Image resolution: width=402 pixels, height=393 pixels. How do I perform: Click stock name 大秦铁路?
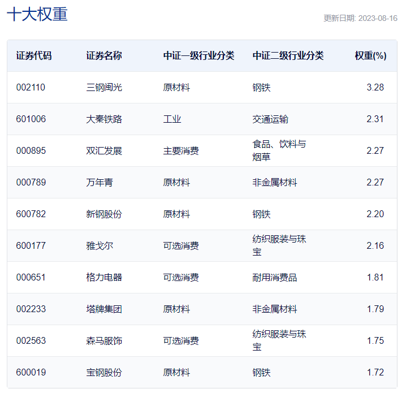(104, 119)
